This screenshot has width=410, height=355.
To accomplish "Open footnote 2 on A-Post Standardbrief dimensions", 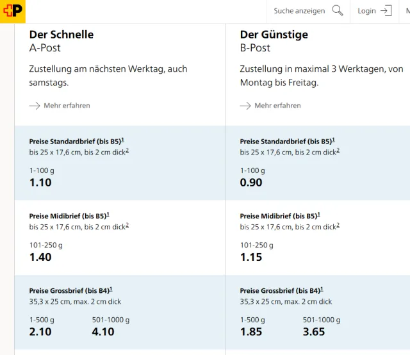I will tap(127, 151).
